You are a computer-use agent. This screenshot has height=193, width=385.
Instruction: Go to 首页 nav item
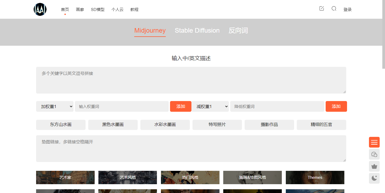(65, 10)
